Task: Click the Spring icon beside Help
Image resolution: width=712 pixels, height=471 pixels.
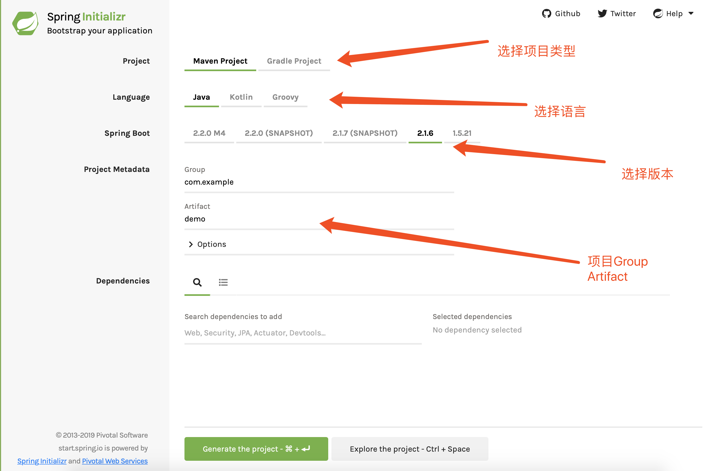Action: coord(658,13)
